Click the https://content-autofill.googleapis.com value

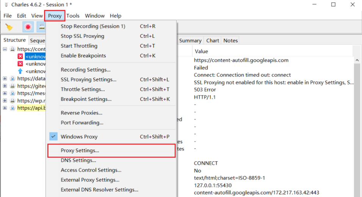point(241,60)
